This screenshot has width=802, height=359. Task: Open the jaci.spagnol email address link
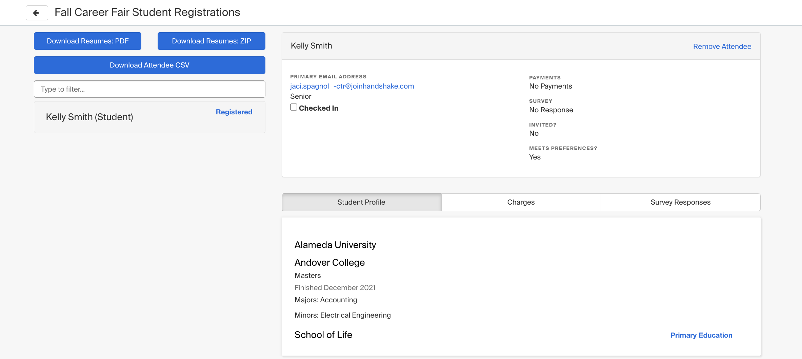pyautogui.click(x=352, y=86)
